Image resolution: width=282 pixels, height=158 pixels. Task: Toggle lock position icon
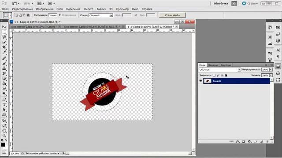click(222, 75)
